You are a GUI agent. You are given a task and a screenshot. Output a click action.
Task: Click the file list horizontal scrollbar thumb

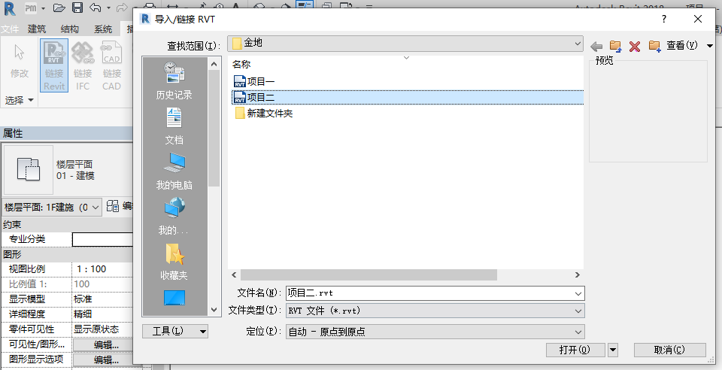(x=369, y=274)
